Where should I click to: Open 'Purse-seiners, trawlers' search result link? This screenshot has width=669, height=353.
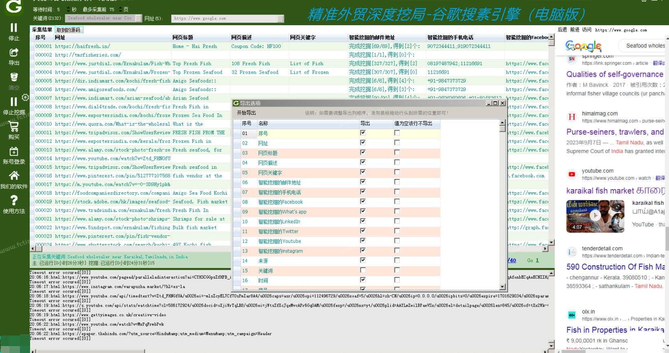click(x=615, y=132)
